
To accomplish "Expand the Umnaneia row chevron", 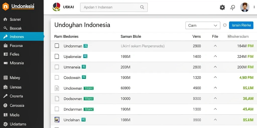I will point(215,67).
